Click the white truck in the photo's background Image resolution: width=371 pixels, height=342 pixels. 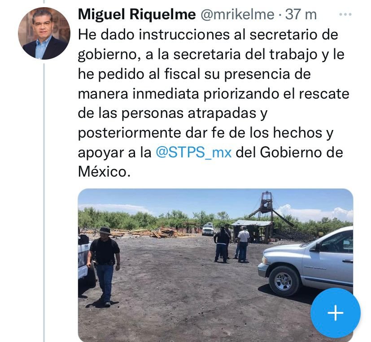pos(208,229)
